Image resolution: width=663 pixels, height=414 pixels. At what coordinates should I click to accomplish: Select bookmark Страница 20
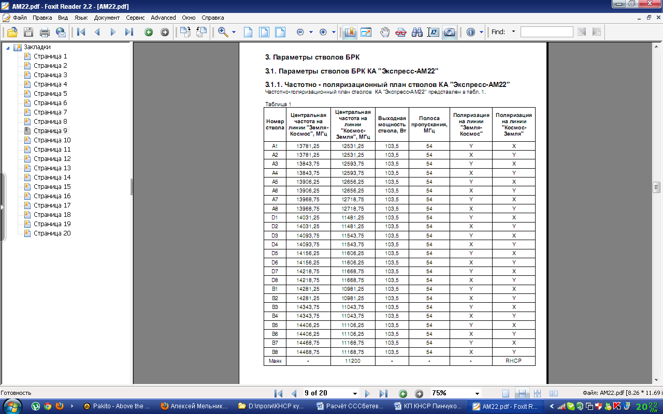pos(52,233)
